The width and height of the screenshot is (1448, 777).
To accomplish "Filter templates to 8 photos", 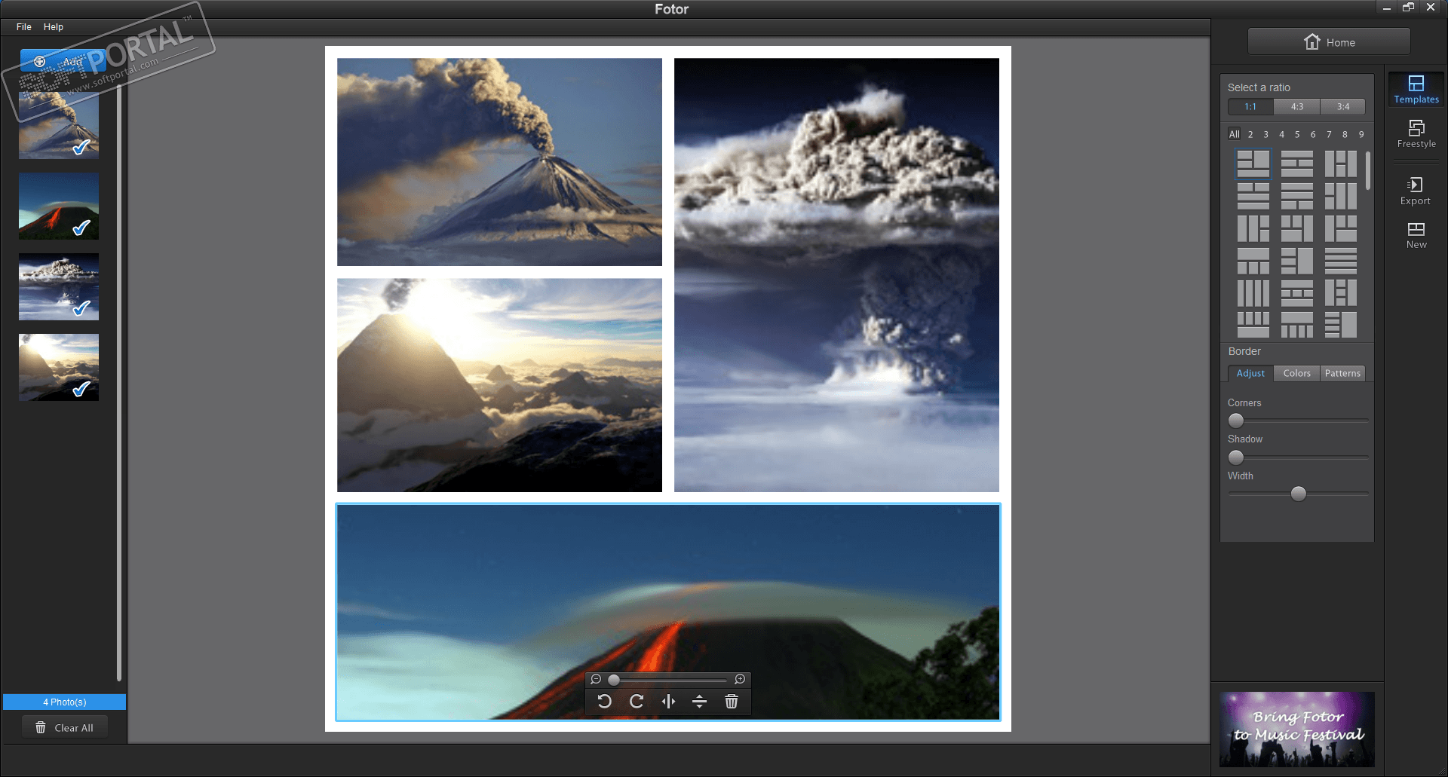I will click(x=1345, y=134).
